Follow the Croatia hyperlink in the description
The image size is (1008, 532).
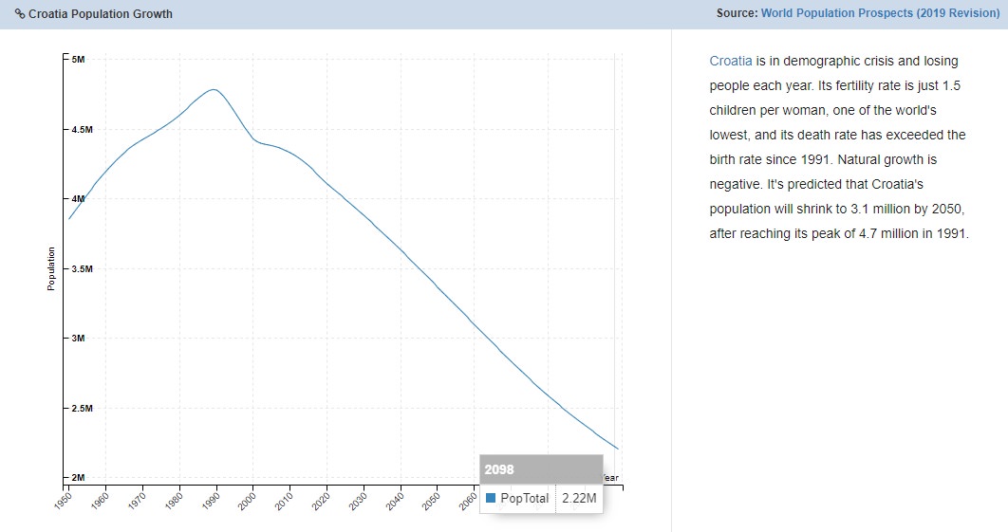(730, 61)
